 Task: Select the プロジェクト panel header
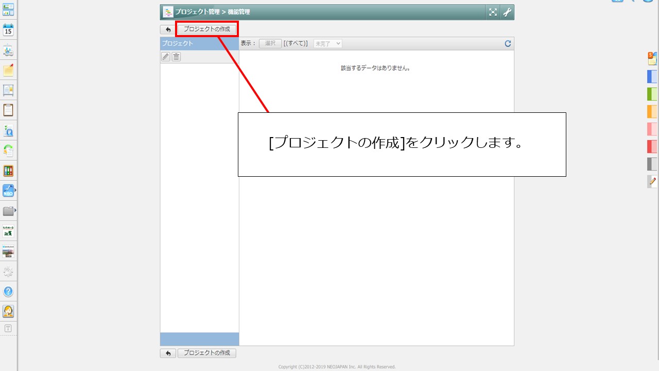[199, 44]
